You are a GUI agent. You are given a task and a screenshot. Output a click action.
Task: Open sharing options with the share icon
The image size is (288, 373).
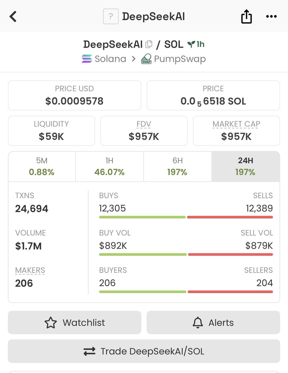point(246,16)
